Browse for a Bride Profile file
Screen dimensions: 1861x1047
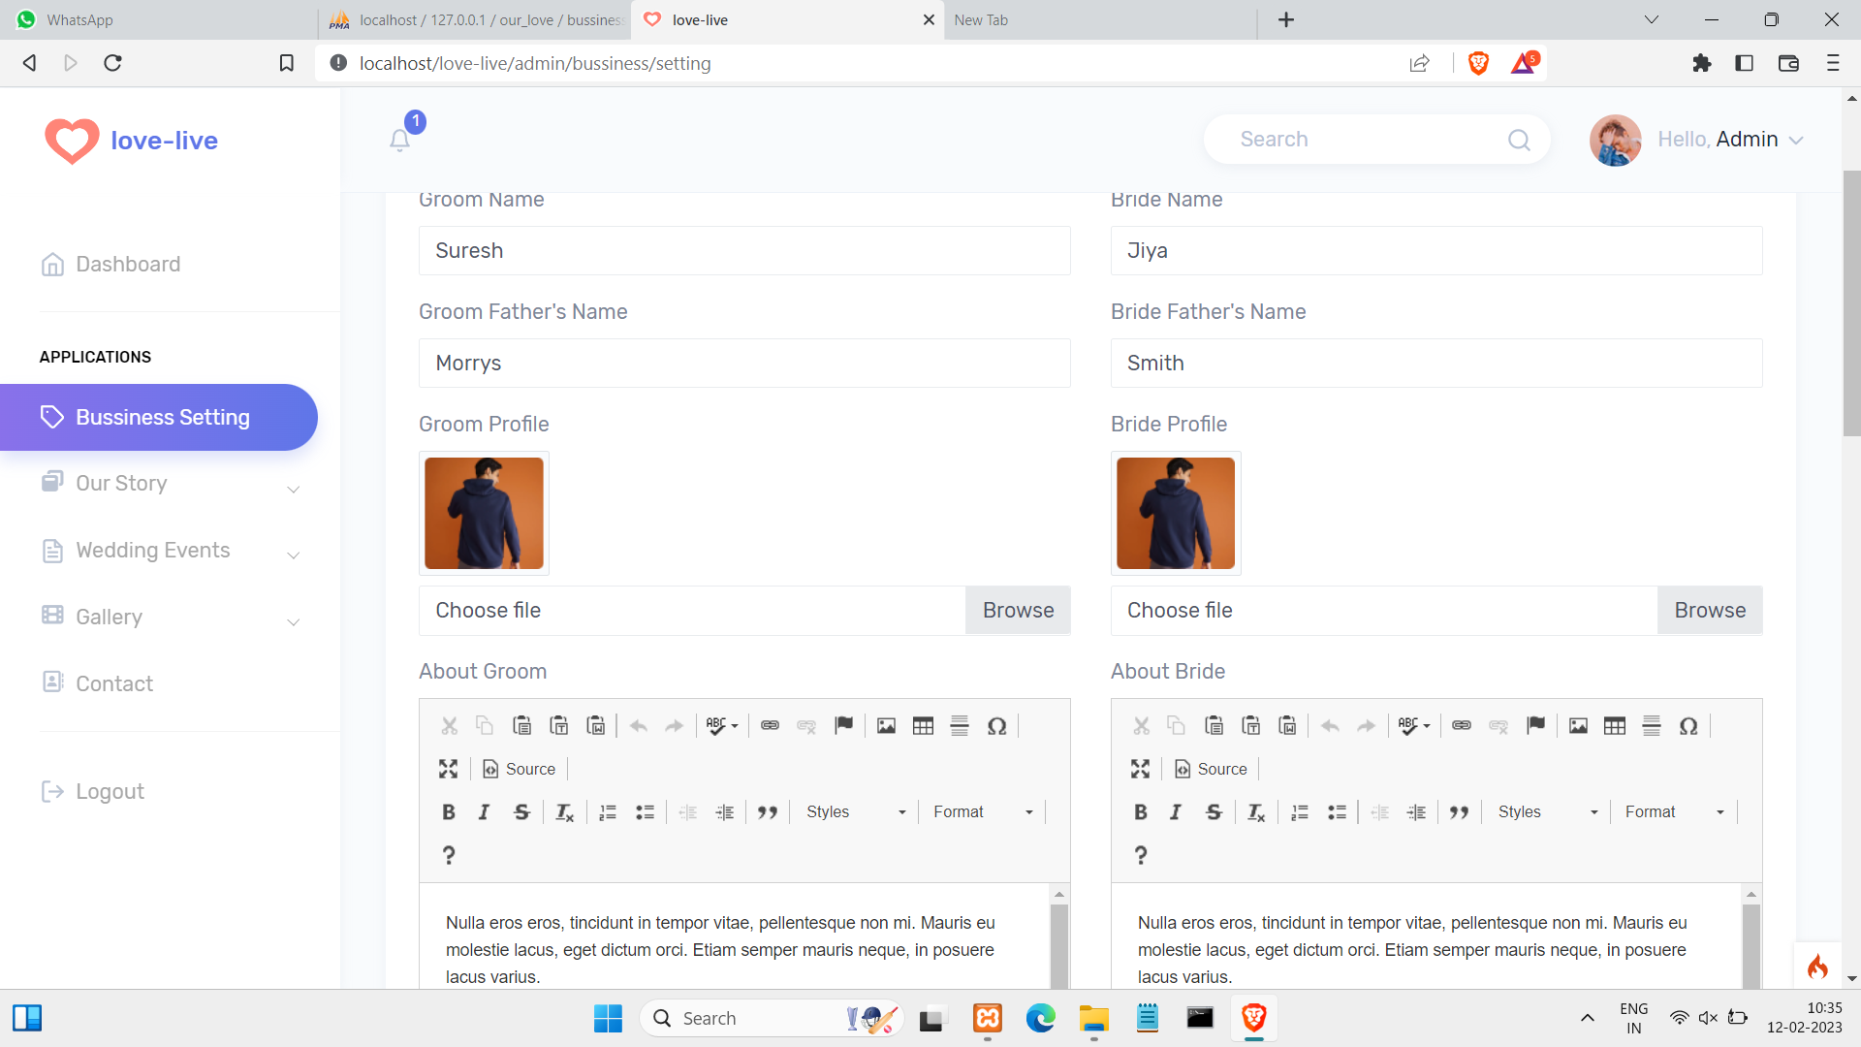pyautogui.click(x=1710, y=611)
